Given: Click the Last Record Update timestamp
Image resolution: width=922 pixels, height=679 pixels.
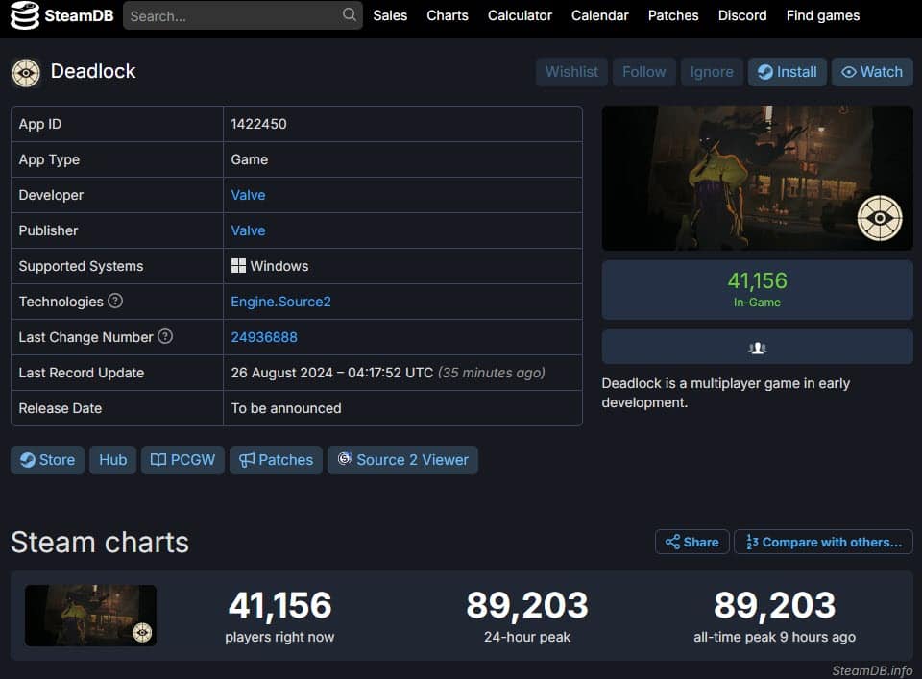Looking at the screenshot, I should coord(388,373).
